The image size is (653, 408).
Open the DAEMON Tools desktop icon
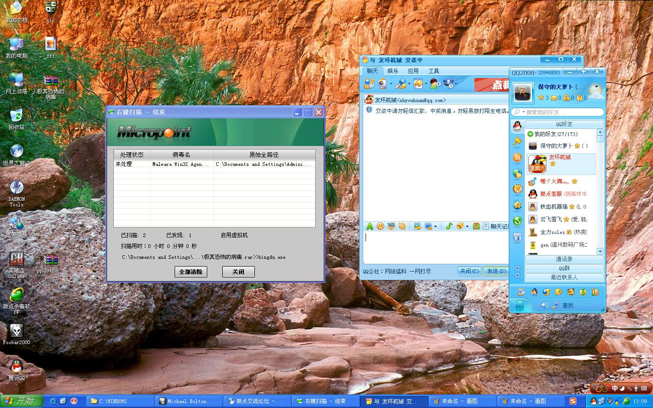click(x=16, y=194)
